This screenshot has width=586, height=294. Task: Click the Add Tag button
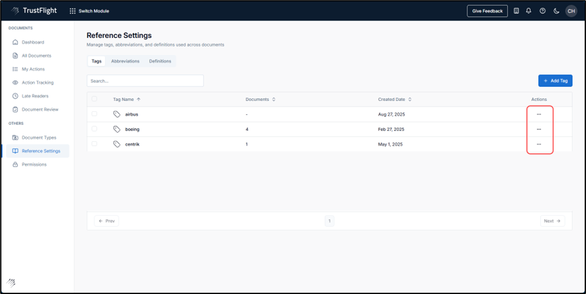(x=555, y=81)
